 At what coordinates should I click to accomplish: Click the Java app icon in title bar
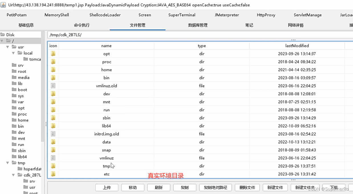[x=3, y=5]
